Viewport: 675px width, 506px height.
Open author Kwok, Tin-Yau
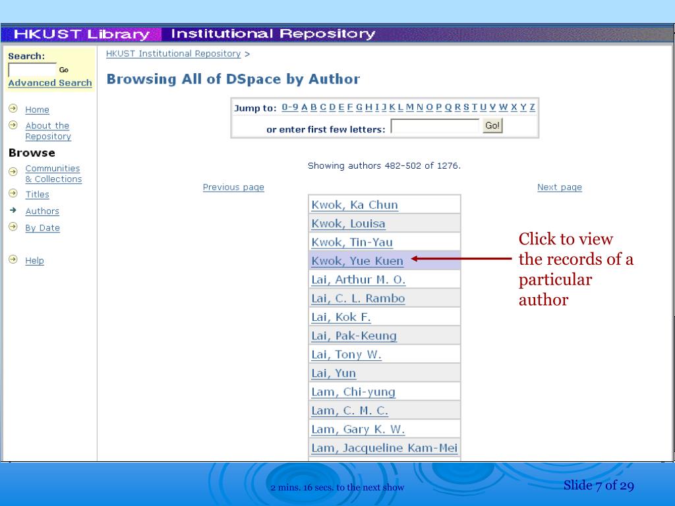[352, 242]
